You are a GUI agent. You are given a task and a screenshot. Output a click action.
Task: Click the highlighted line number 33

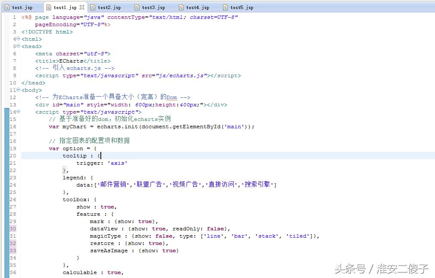coord(12,251)
